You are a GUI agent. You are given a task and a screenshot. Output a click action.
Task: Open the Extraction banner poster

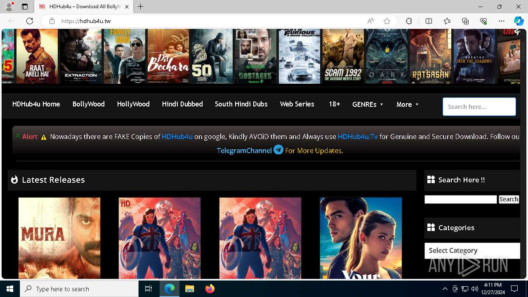click(81, 56)
